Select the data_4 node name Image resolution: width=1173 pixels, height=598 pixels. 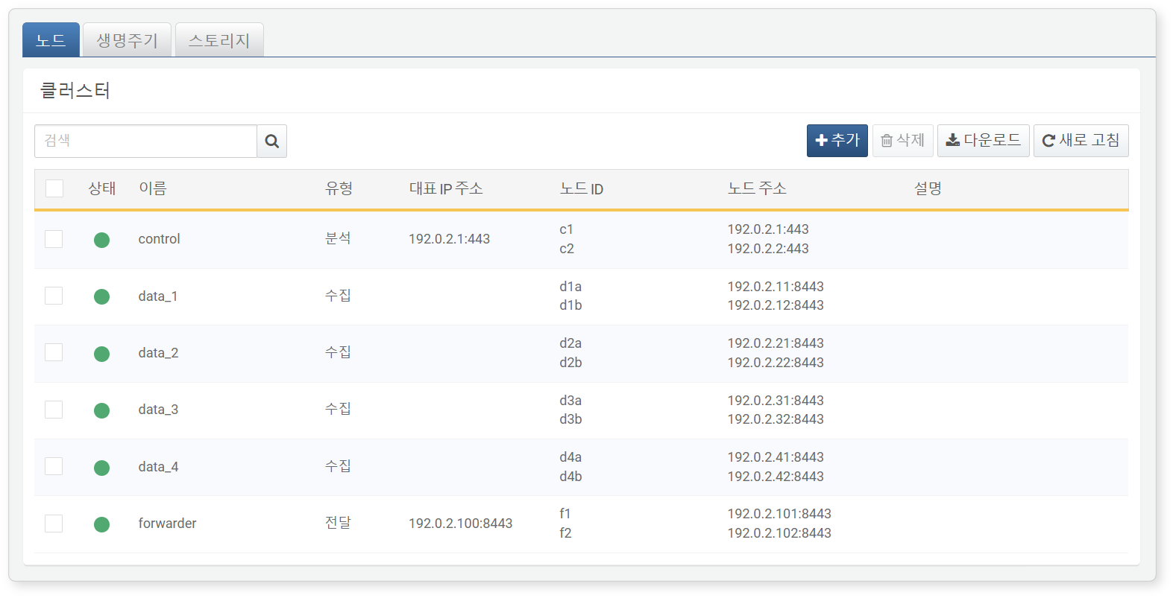(158, 467)
